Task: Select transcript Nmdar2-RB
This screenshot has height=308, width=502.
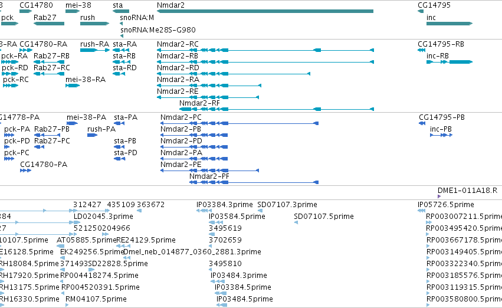Action: point(265,62)
